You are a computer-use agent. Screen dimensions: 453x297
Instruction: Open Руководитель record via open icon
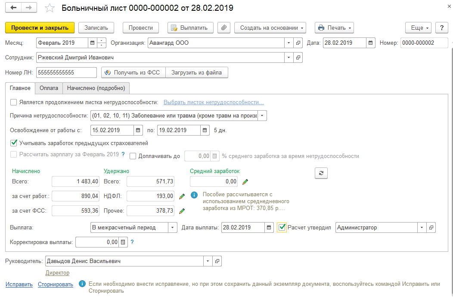[x=217, y=261]
